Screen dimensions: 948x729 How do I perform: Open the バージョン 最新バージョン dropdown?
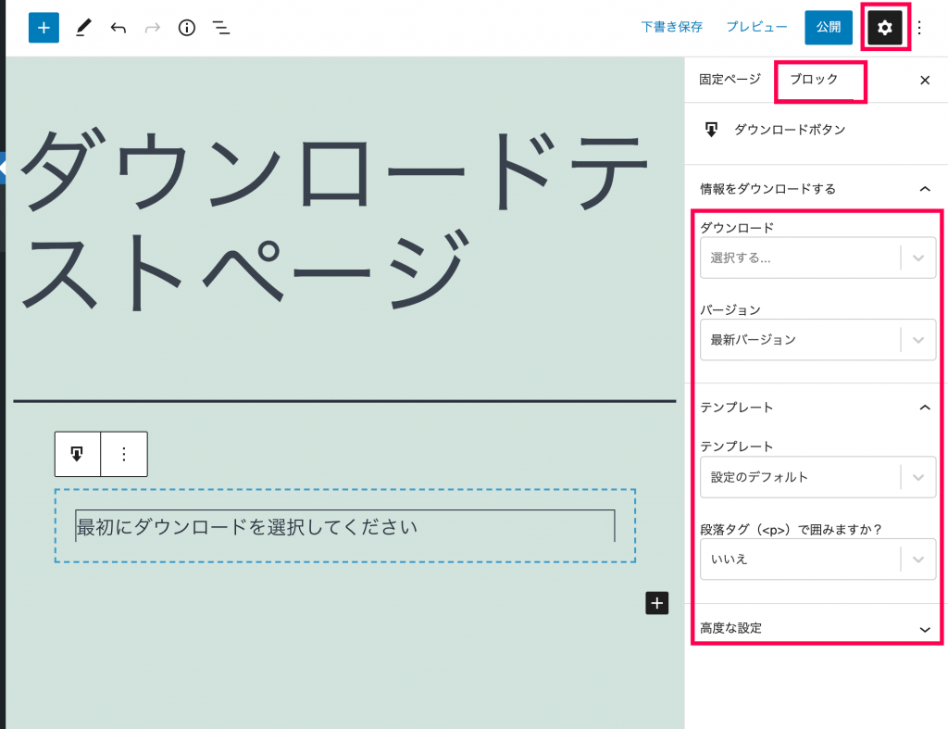click(x=817, y=339)
